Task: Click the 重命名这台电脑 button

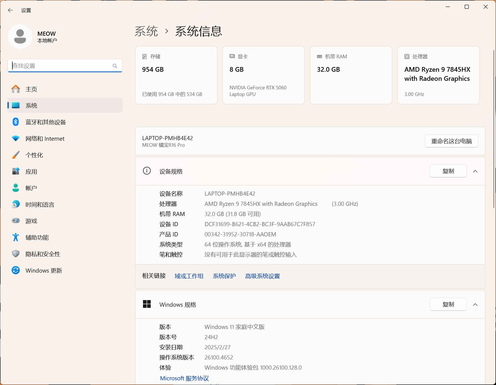Action: [x=451, y=141]
